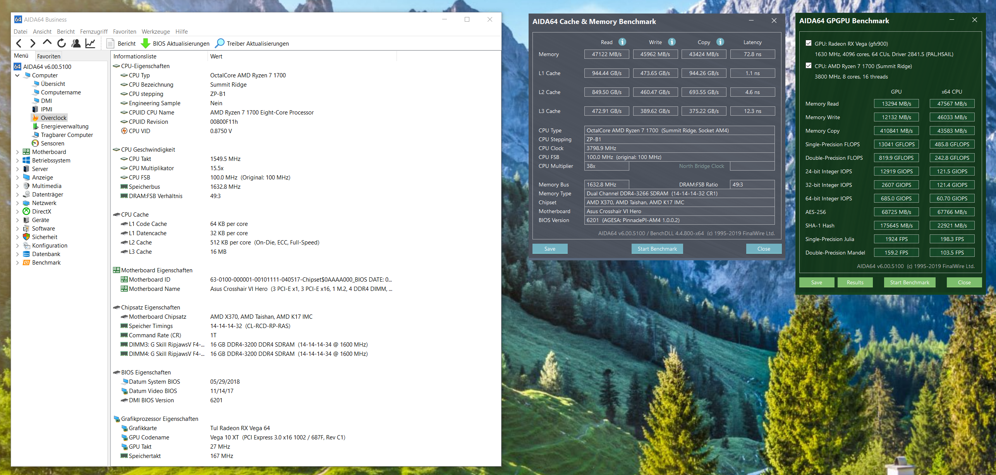Uncheck the Radeon RX Vega GPU checkbox
Image resolution: width=996 pixels, height=475 pixels.
(x=809, y=43)
